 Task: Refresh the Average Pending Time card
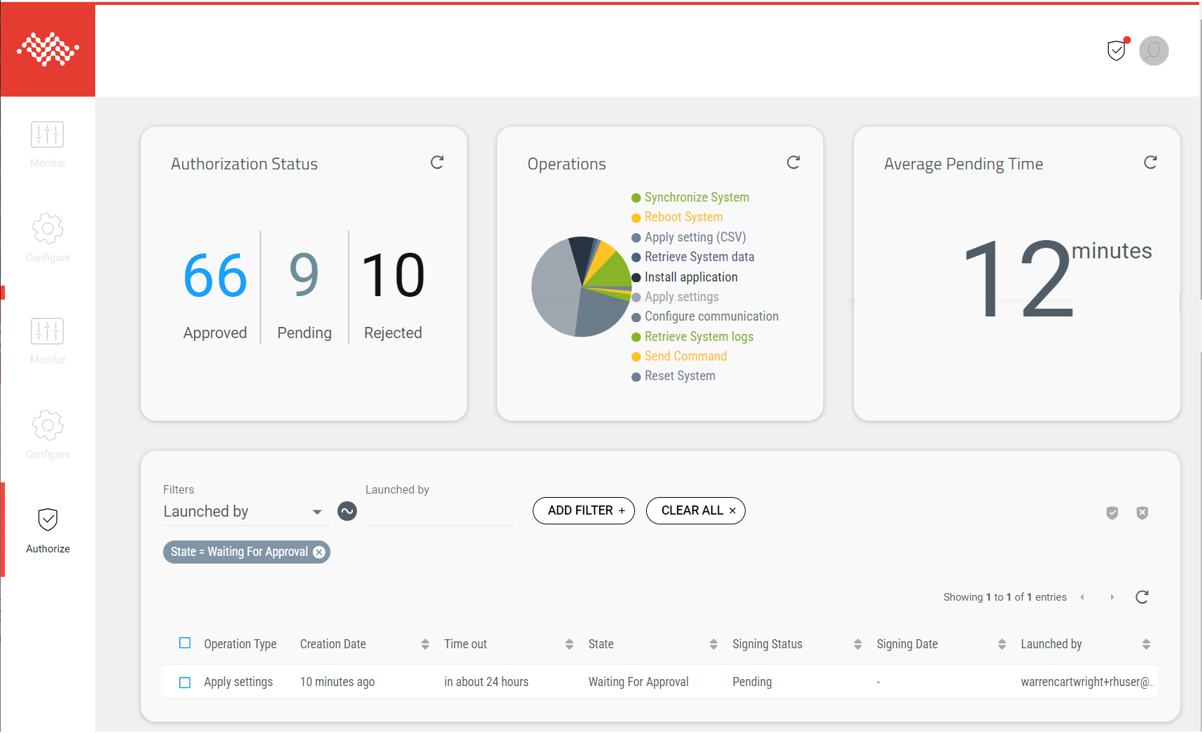click(1150, 162)
